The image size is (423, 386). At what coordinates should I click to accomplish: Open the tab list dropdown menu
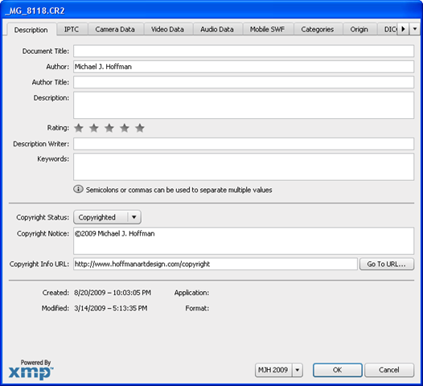(x=415, y=29)
